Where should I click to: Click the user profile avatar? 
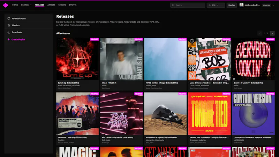(241, 5)
